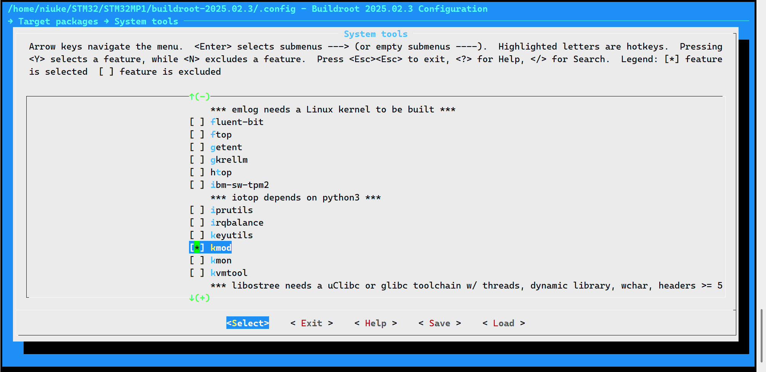Click the Save button

click(x=440, y=323)
